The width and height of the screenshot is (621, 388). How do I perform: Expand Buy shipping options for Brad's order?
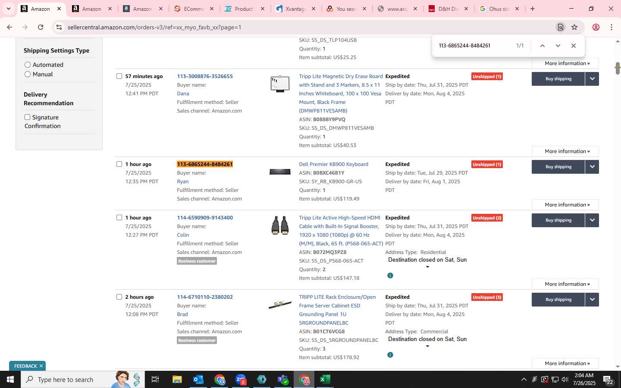pos(592,300)
